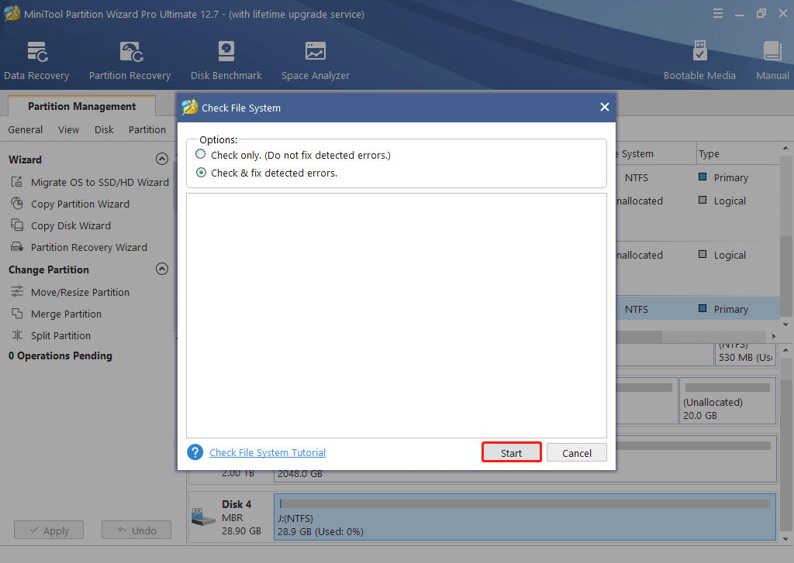This screenshot has width=794, height=563.
Task: Open the Manual from the toolbar
Action: [772, 60]
